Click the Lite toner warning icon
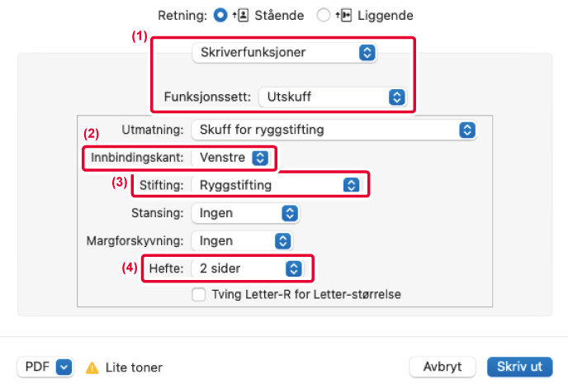568x389 pixels. tap(92, 368)
